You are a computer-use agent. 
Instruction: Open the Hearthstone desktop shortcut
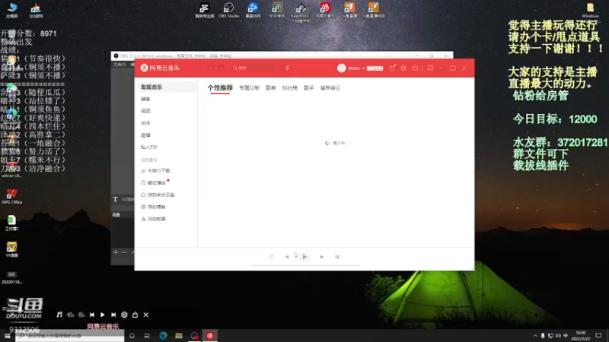coord(301,11)
